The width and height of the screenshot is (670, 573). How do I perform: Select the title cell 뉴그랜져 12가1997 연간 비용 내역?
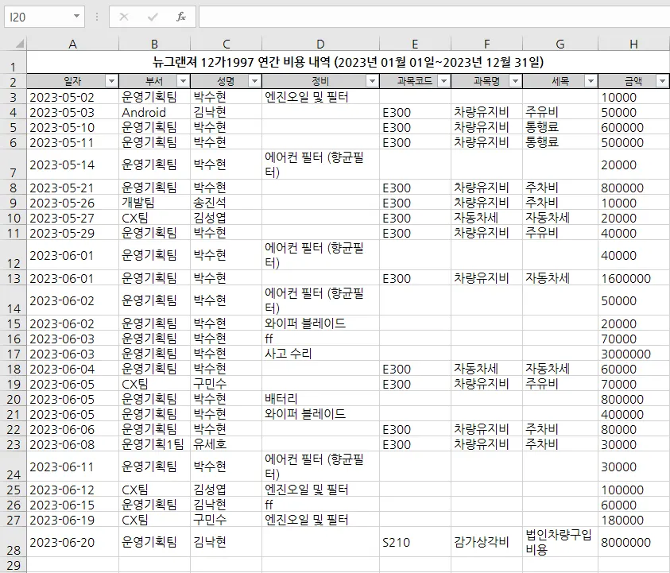(x=348, y=62)
